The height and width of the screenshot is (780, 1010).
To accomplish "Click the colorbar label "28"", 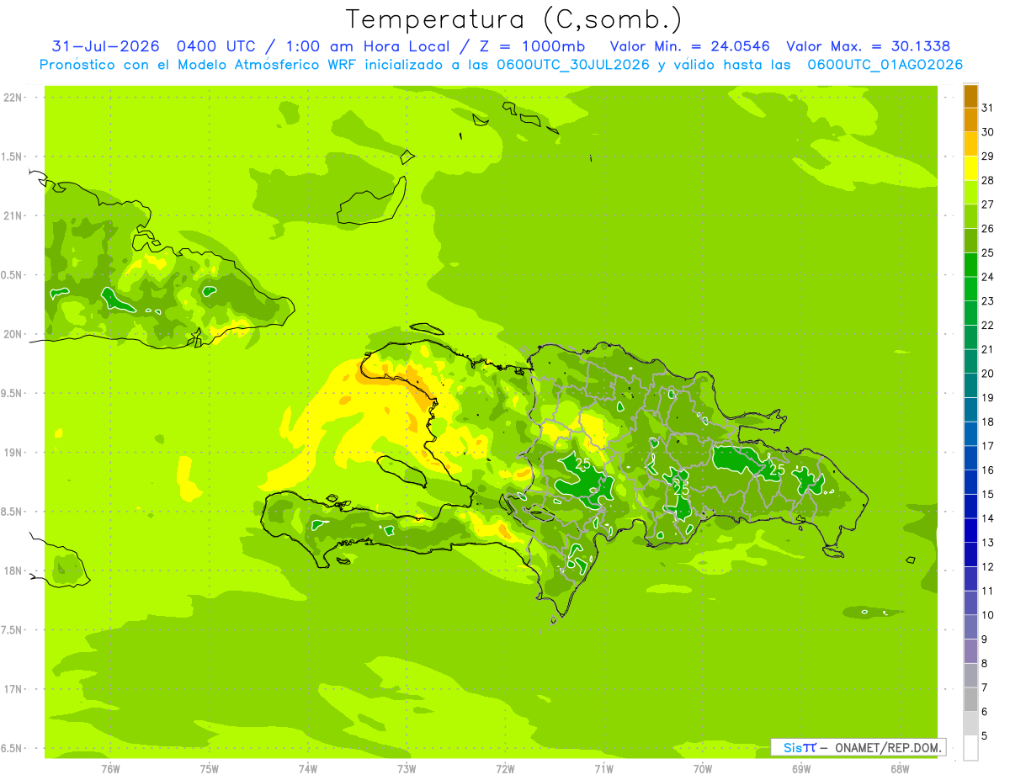I will pos(988,181).
